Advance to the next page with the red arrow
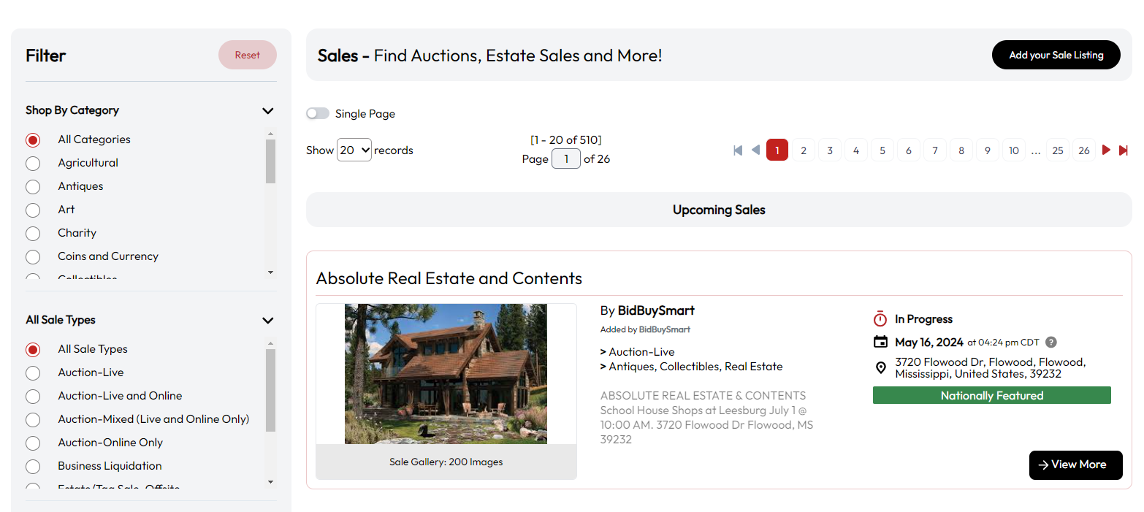Viewport: 1144px width, 512px height. (1106, 150)
